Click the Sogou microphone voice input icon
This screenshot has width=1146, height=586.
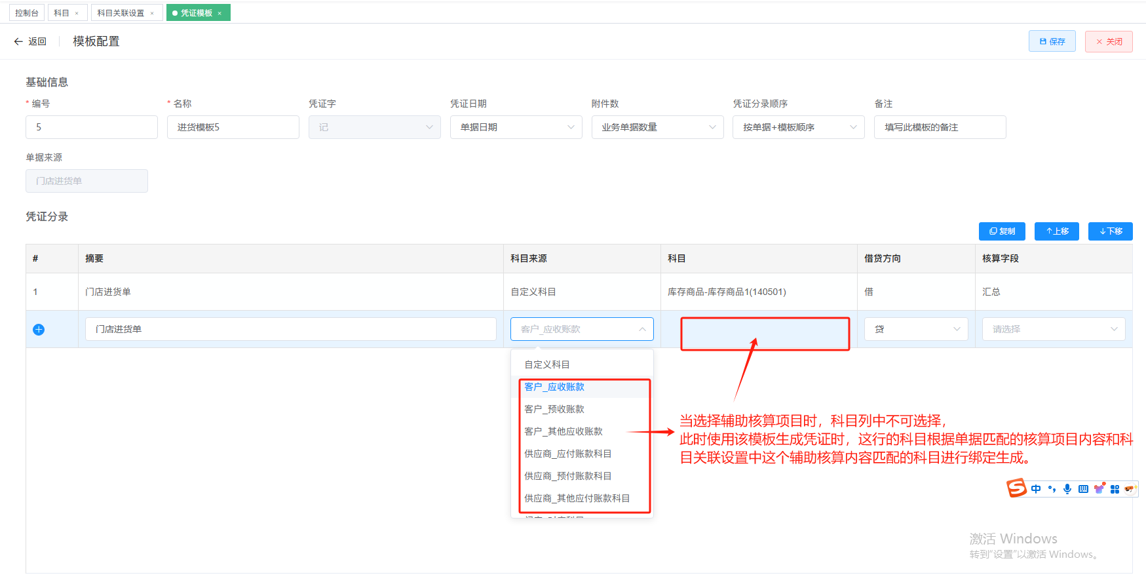[x=1067, y=489]
